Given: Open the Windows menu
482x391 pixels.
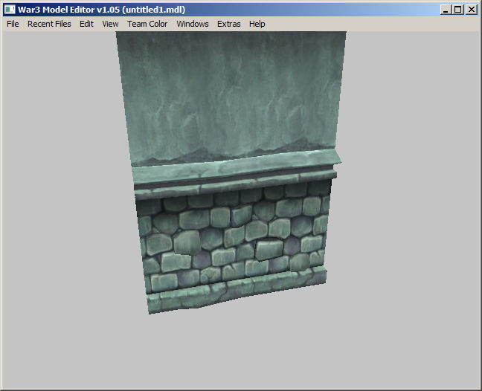Looking at the screenshot, I should click(193, 24).
